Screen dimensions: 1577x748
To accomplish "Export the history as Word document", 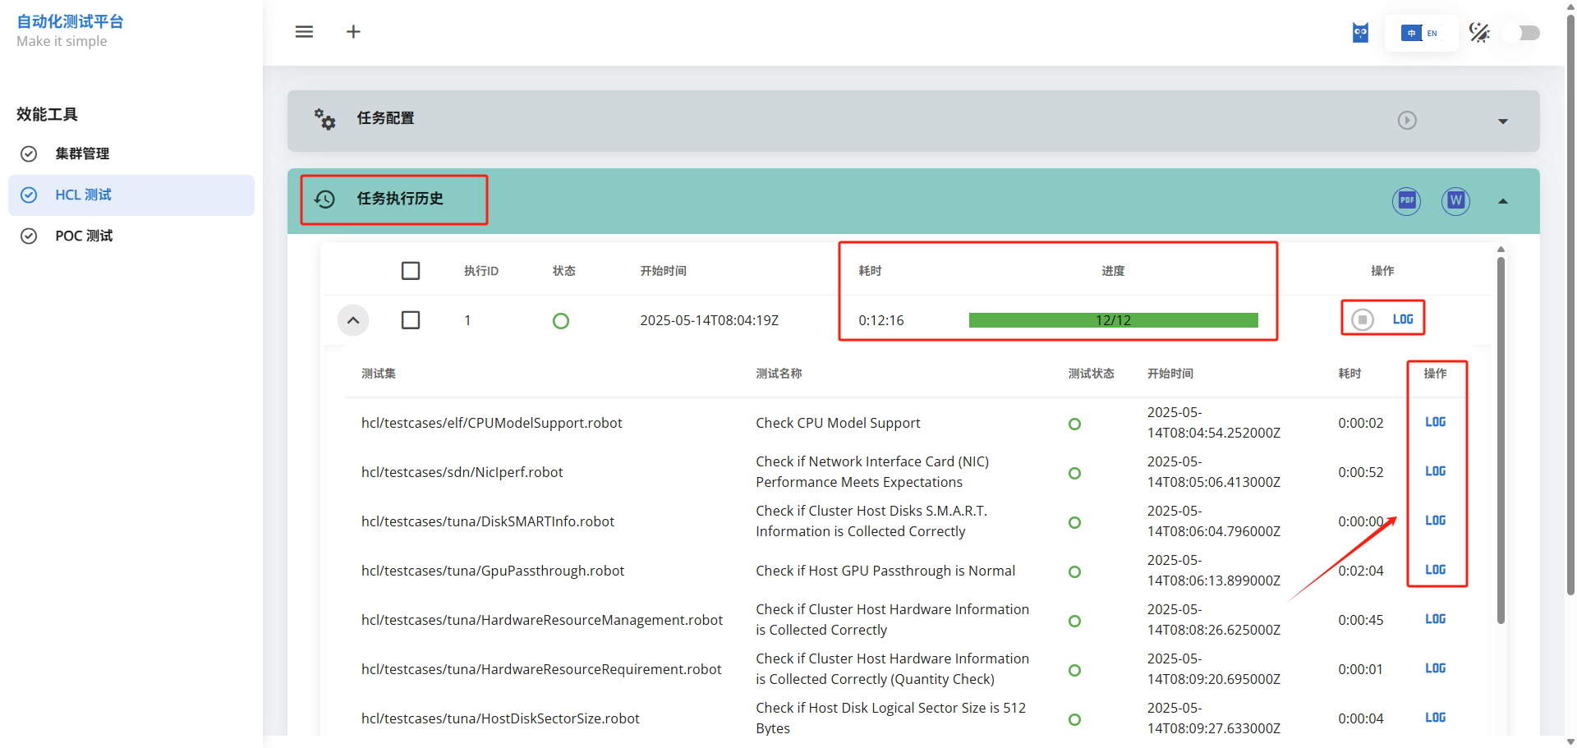I will (1455, 200).
